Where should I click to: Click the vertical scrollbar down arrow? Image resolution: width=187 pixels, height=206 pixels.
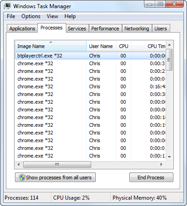[169, 157]
